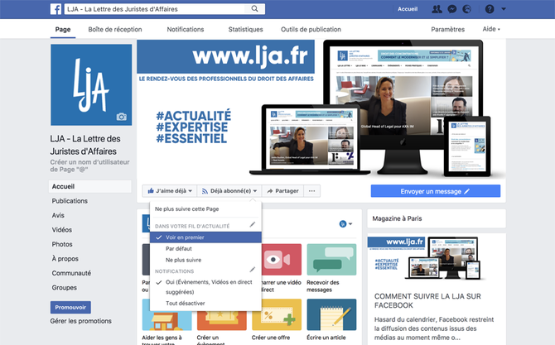Click page name 'LJA - La Lettre des Juristes d'Affaires'
The width and height of the screenshot is (555, 345).
point(85,145)
